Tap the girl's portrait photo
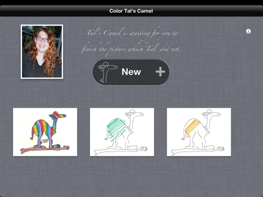Viewport: 263px width, 197px height. (x=42, y=51)
